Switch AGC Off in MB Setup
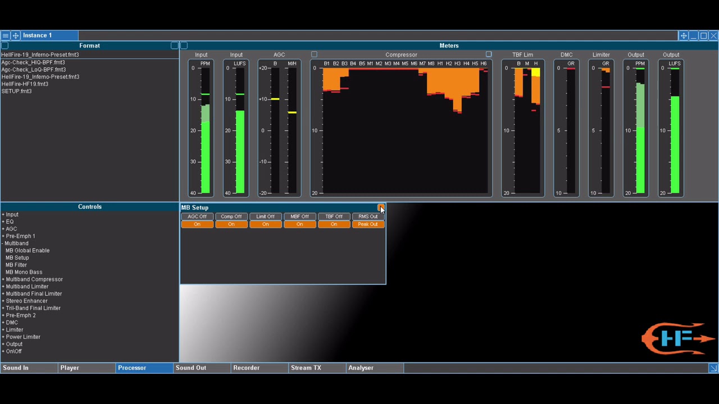The width and height of the screenshot is (719, 404). [197, 217]
